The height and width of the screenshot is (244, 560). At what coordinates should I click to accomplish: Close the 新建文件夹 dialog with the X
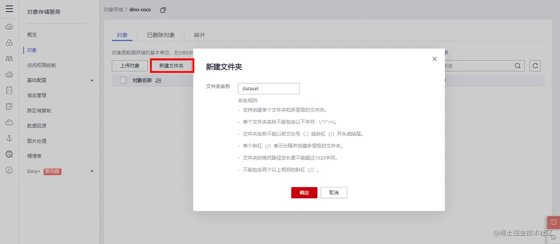pos(434,59)
